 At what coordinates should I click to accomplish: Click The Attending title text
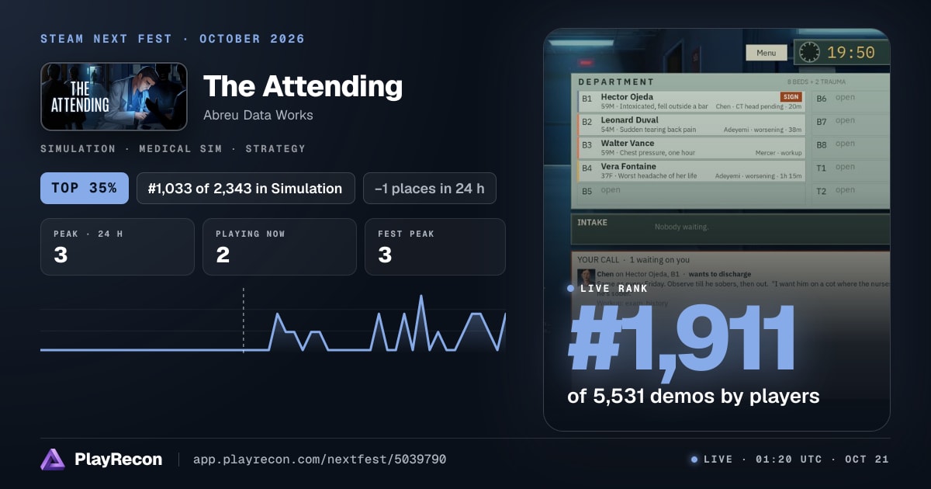tap(303, 86)
